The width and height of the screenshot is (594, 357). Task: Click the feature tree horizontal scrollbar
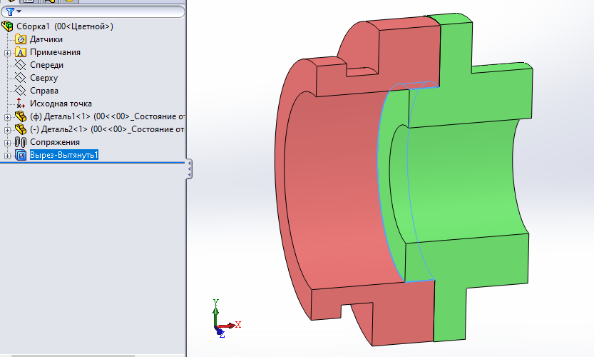click(x=73, y=356)
